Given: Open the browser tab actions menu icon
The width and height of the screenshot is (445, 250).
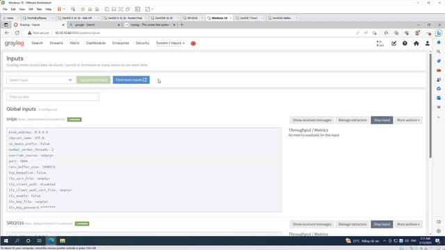Looking at the screenshot, I should 6,25.
